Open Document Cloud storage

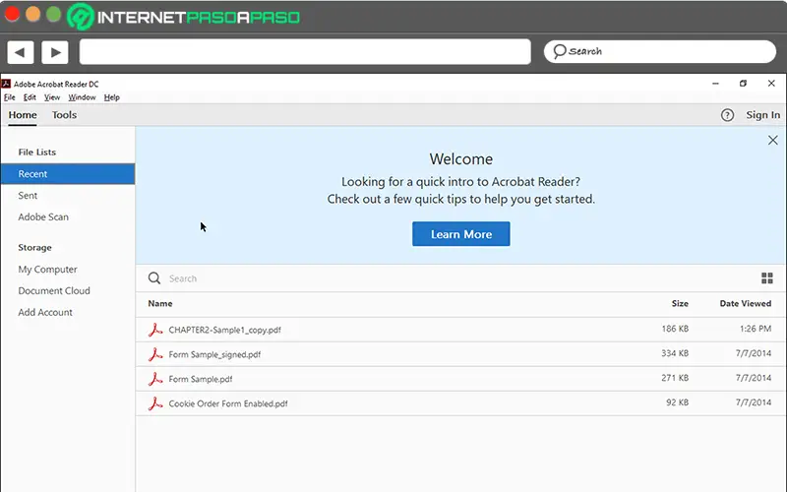tap(54, 290)
